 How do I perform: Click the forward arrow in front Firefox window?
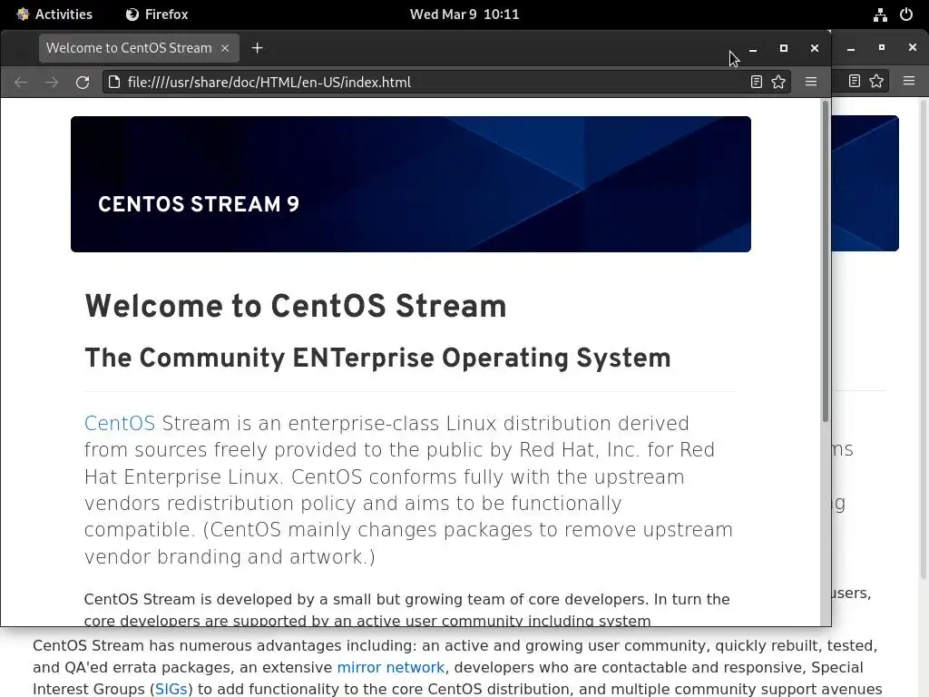[x=52, y=83]
